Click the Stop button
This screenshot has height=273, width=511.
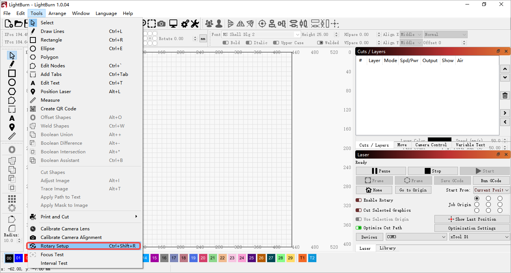[433, 171]
